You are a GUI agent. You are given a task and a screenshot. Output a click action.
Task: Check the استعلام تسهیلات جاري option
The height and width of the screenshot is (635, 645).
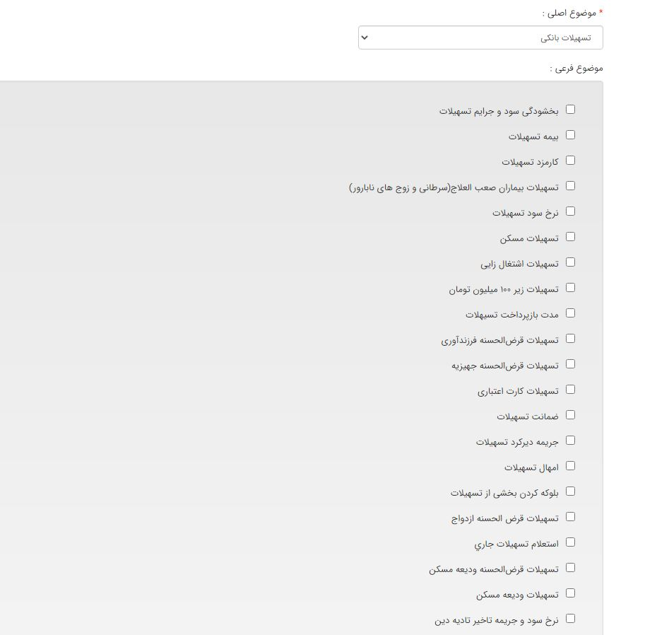(571, 542)
